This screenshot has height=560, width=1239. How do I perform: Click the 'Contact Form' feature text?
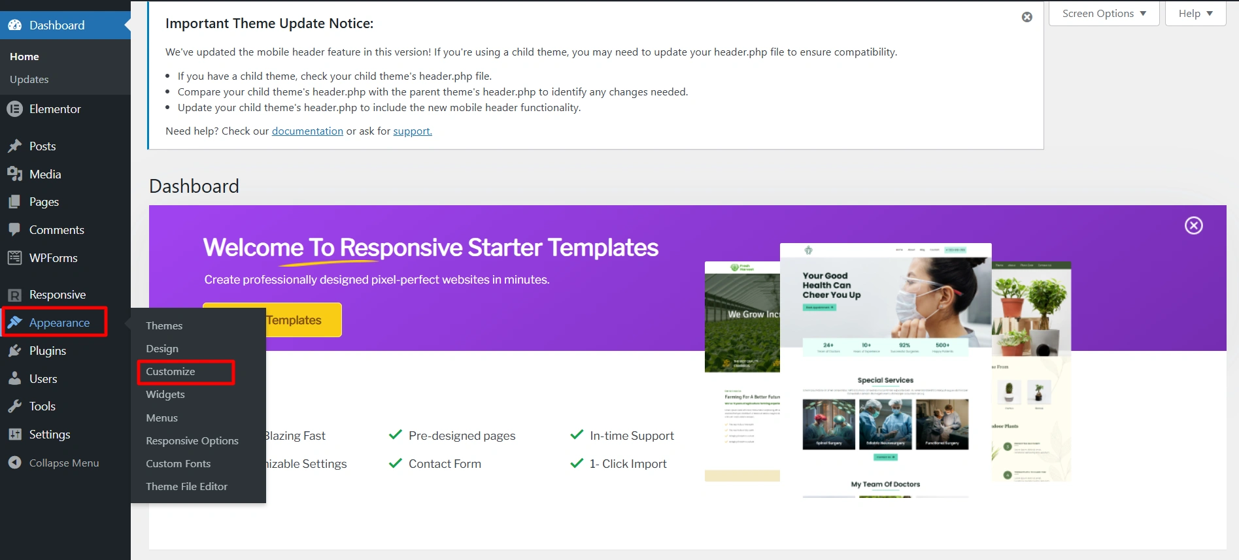click(x=445, y=464)
